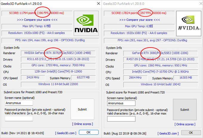Image resolution: width=203 pixels, height=138 pixels.
Task: Click '65277 MB' system memory value
Action: 83,77
